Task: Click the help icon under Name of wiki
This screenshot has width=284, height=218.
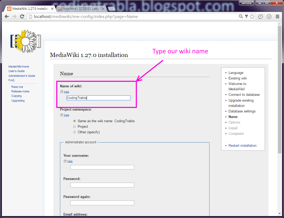Action: point(62,92)
